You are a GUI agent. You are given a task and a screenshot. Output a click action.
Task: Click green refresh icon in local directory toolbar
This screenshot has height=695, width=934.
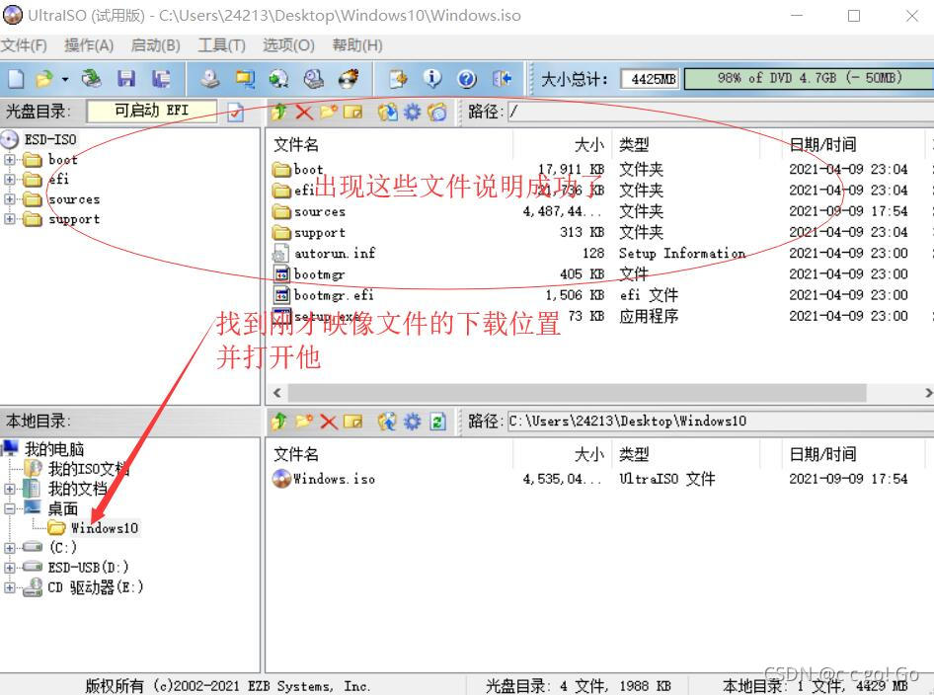tap(437, 422)
